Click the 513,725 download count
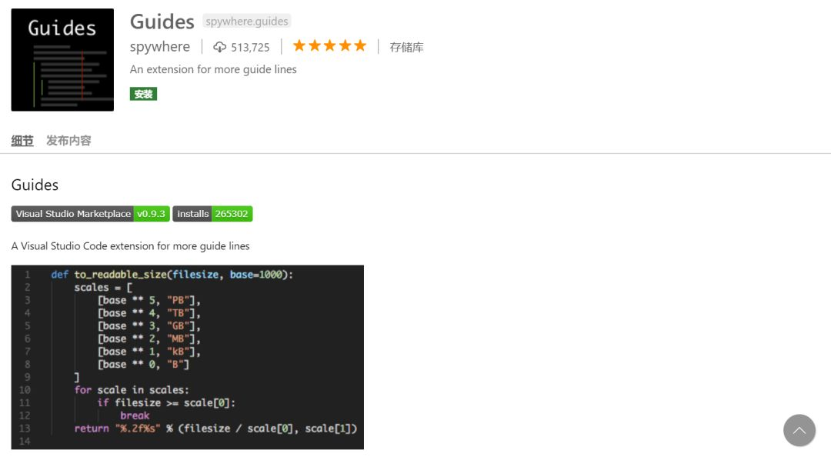This screenshot has height=457, width=831. [250, 48]
